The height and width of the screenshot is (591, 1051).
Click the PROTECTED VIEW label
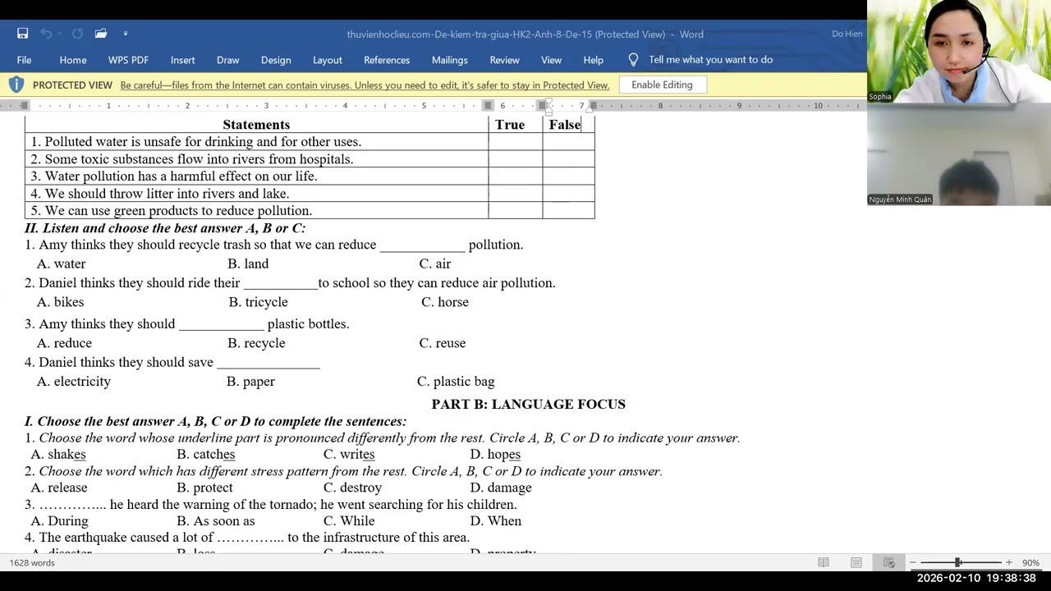coord(72,85)
